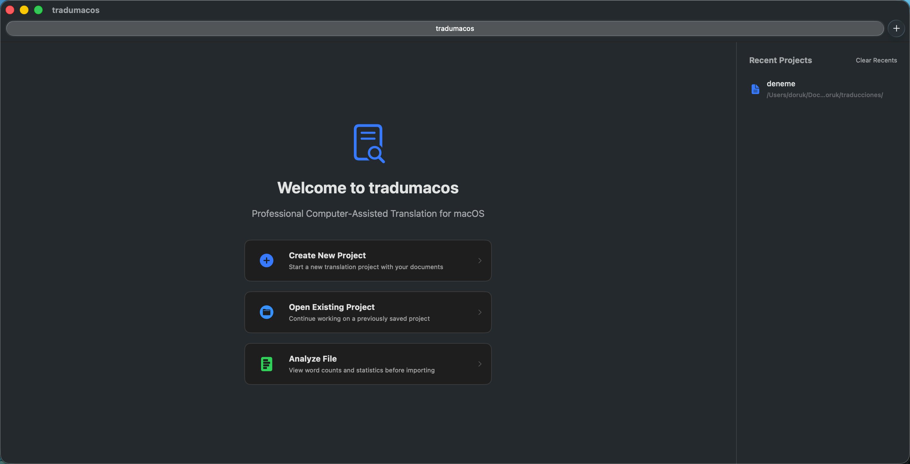Click the large document-search logo above the welcome title

click(369, 143)
